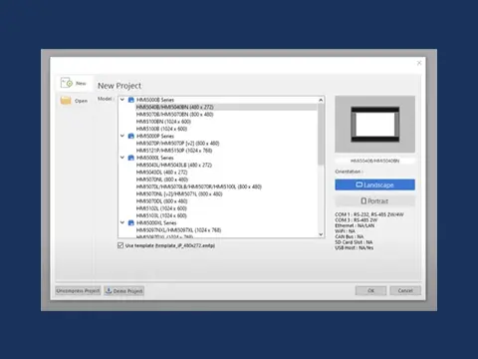
Task: Pick the HMI5070NL (800 x 480) row
Action: coord(162,179)
